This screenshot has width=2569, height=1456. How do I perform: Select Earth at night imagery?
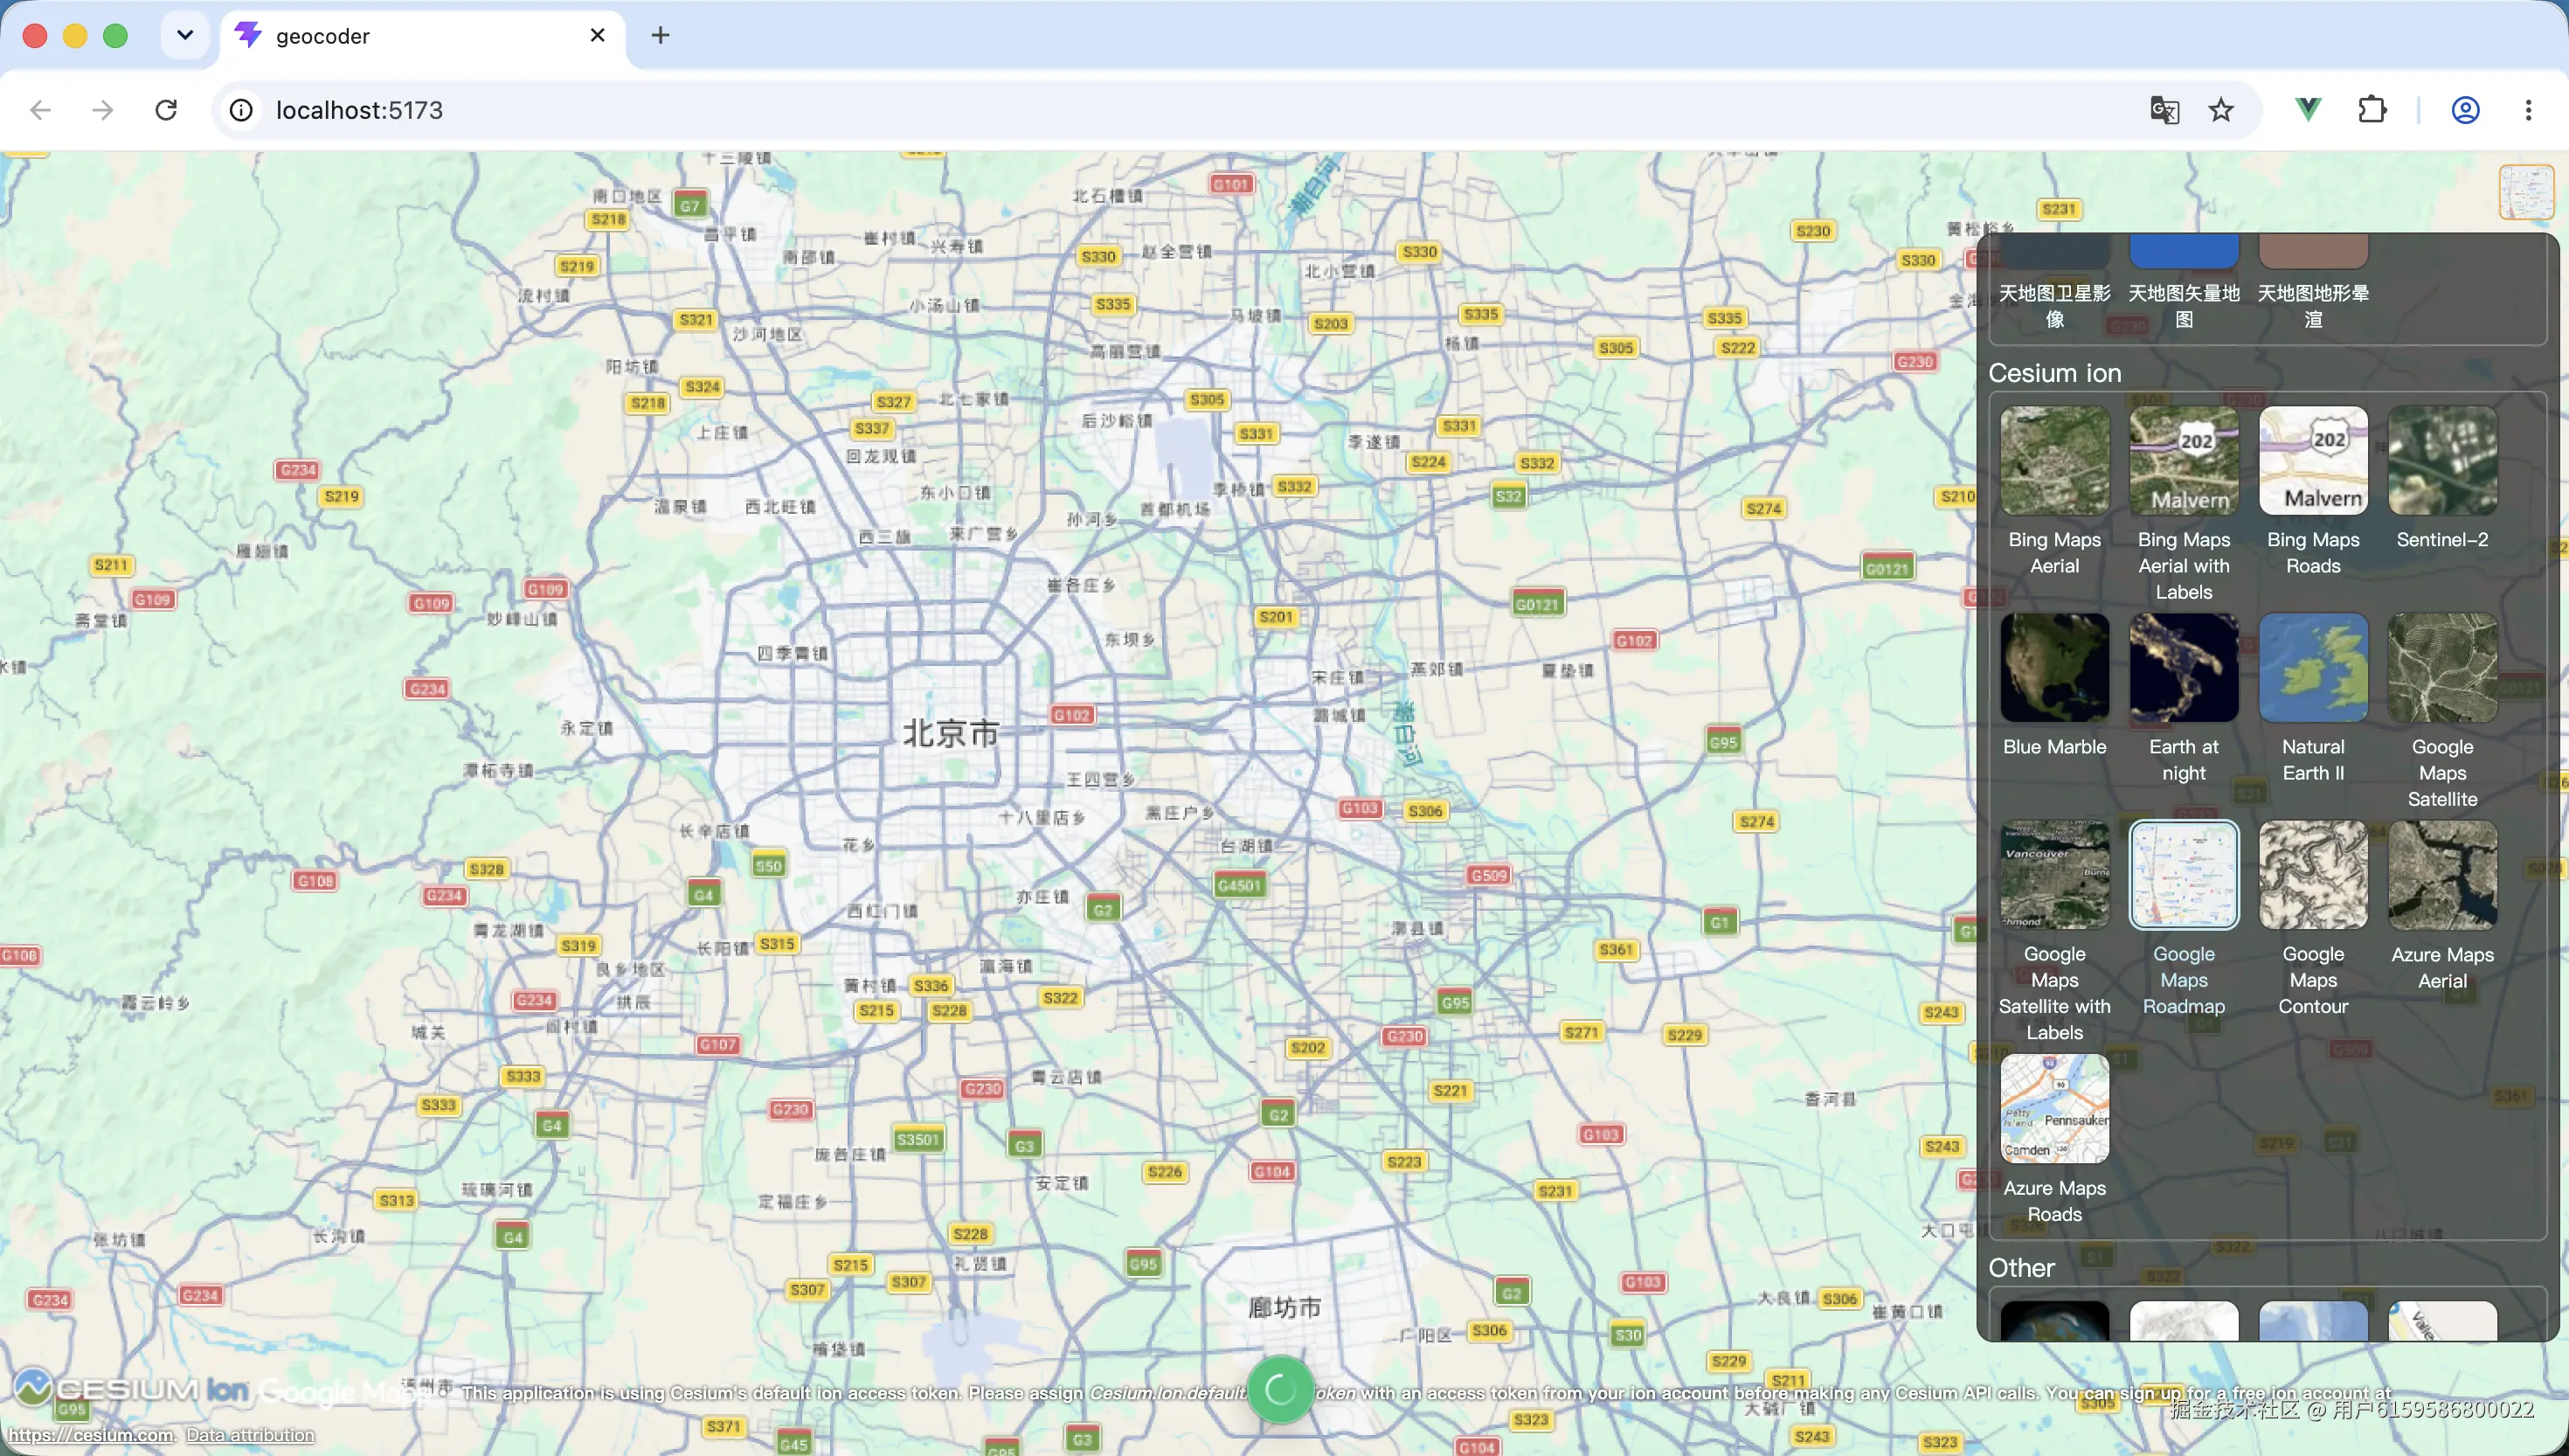coord(2183,699)
